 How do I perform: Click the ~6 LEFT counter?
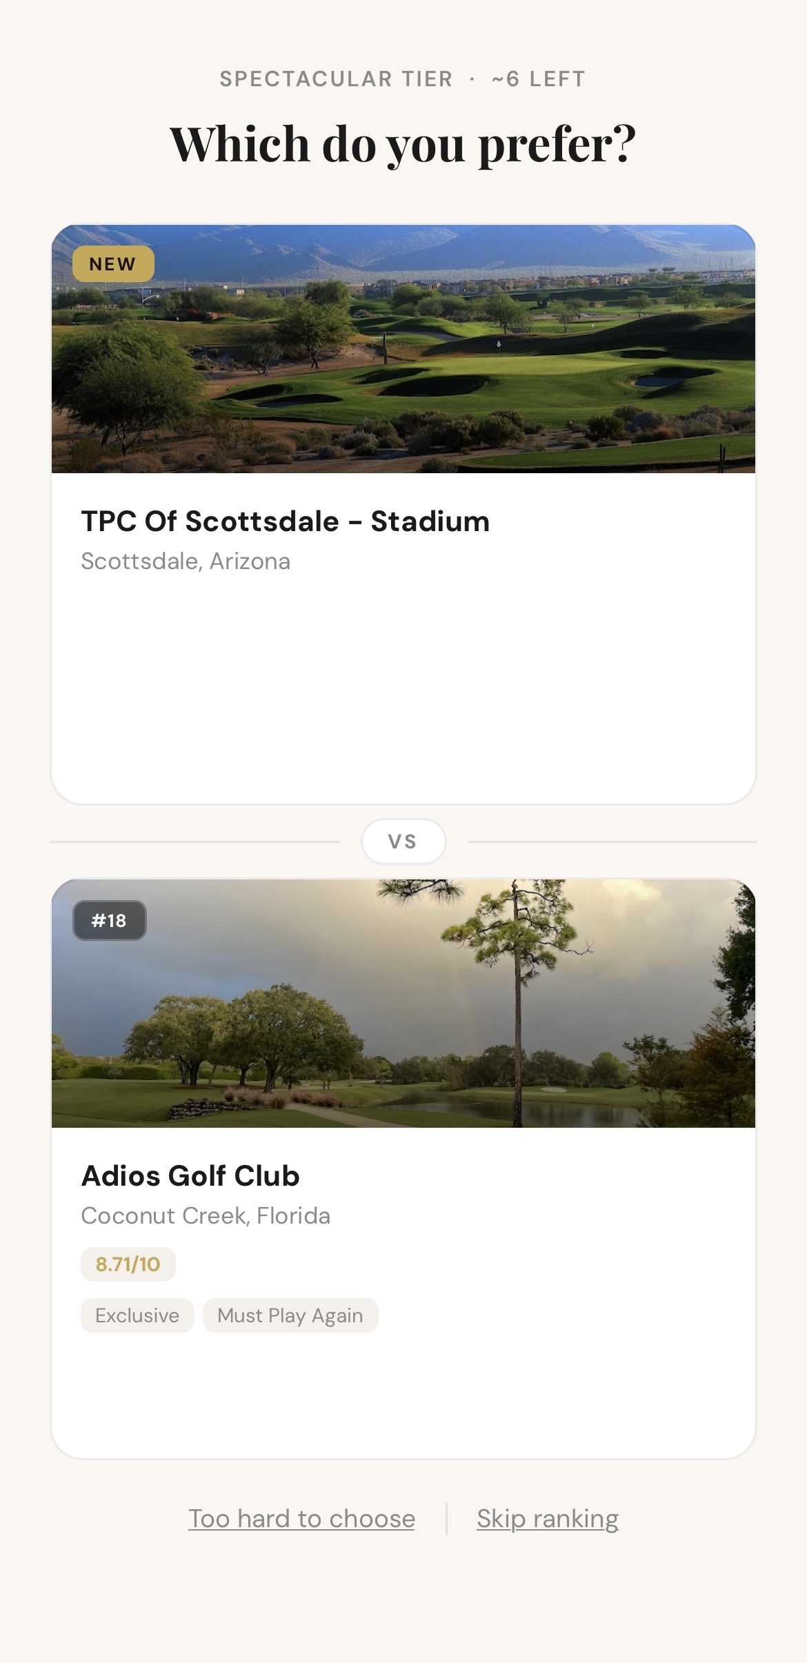click(x=538, y=79)
